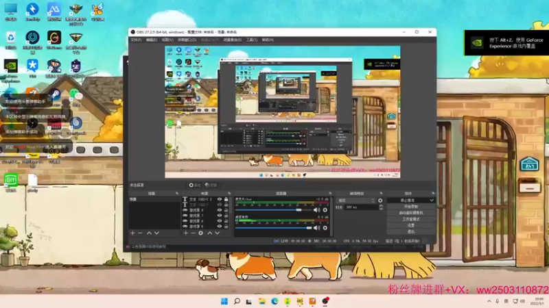Screen dimensions: 549x308
Task: Open the 编辑(E) menu in OBS
Action: [x=151, y=40]
